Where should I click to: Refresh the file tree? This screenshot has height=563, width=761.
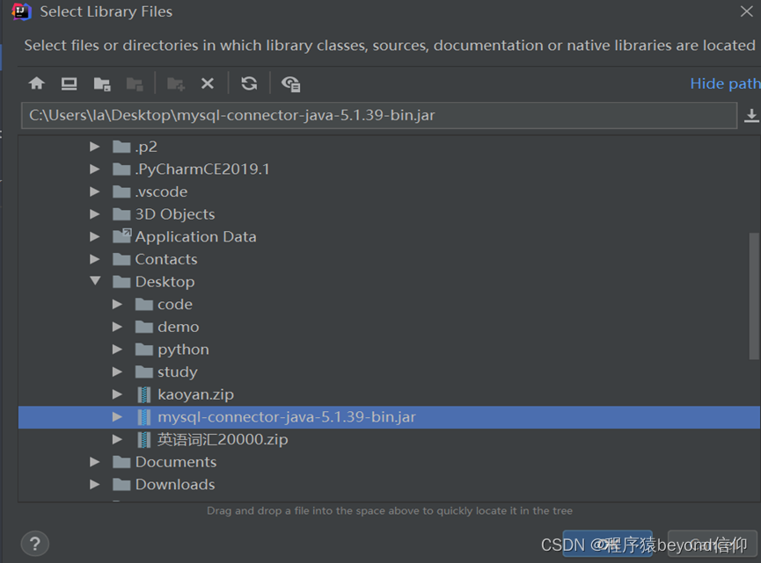[x=249, y=83]
